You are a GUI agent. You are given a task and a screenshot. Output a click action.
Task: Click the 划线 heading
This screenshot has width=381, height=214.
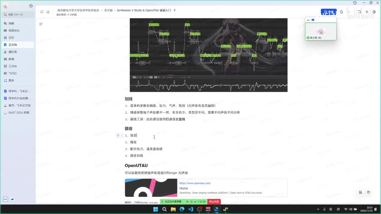[129, 99]
